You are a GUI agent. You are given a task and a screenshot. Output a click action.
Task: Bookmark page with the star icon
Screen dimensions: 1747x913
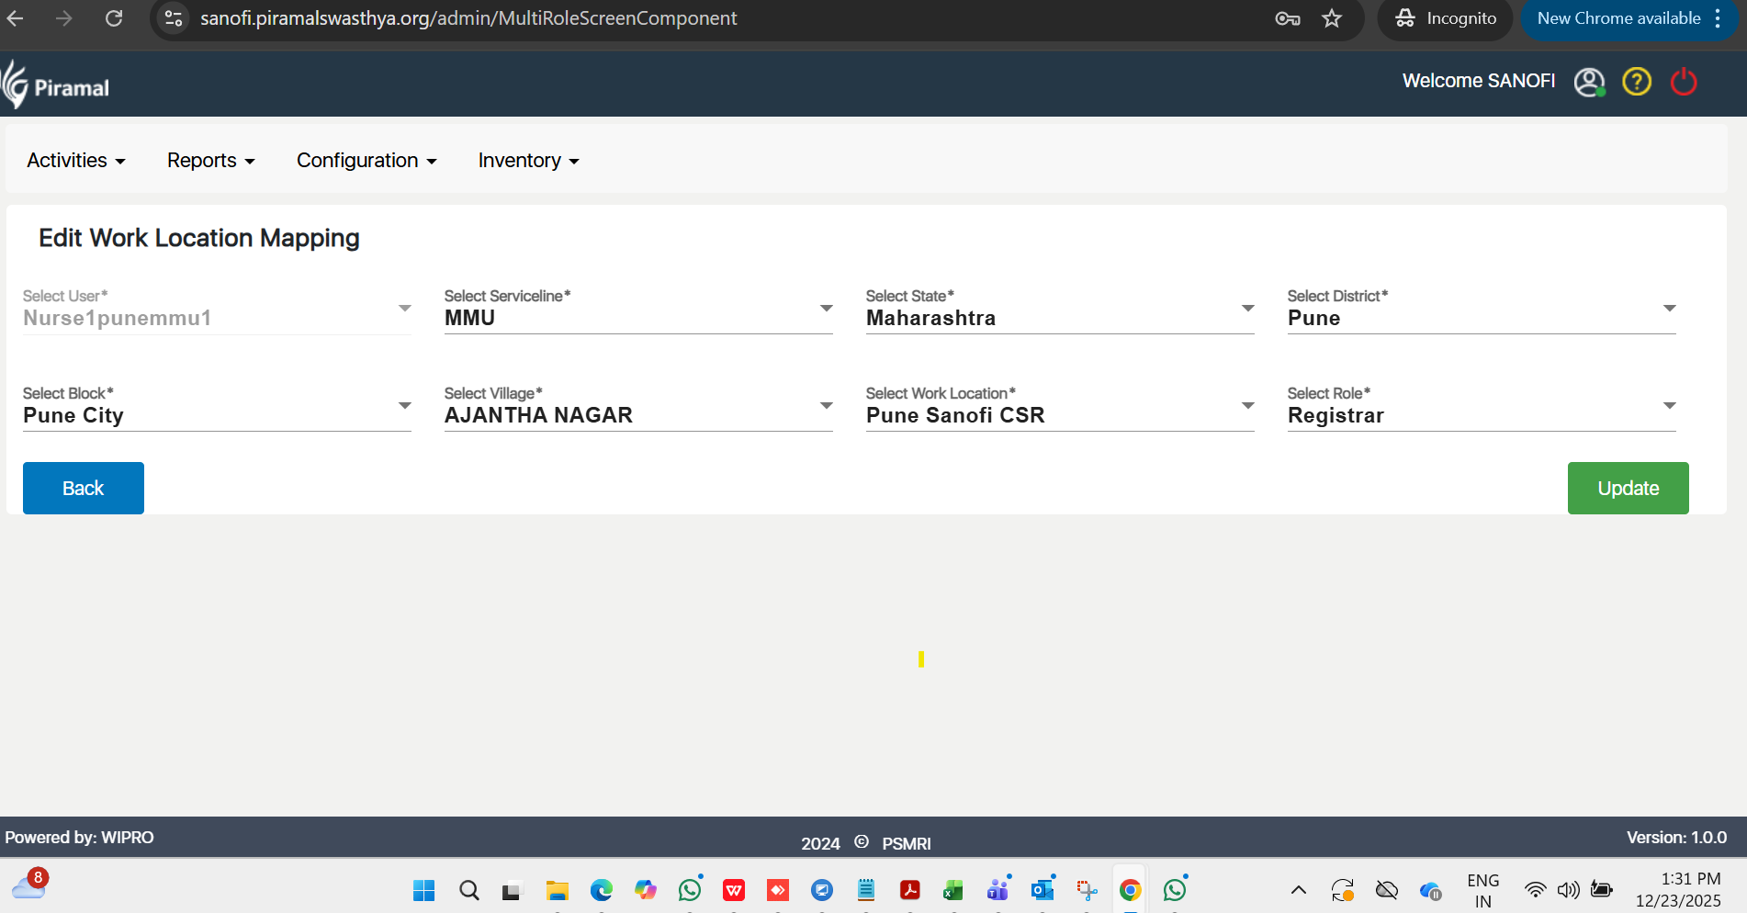1331,18
